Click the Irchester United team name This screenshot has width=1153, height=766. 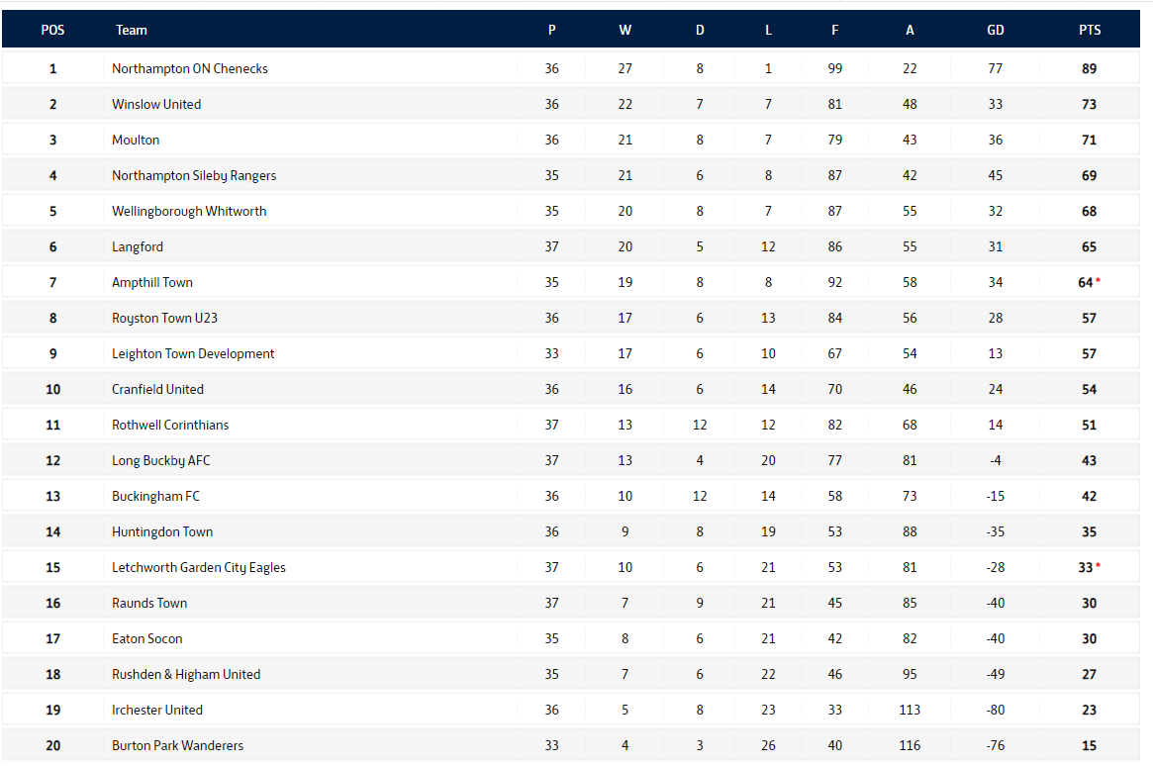[x=157, y=711]
